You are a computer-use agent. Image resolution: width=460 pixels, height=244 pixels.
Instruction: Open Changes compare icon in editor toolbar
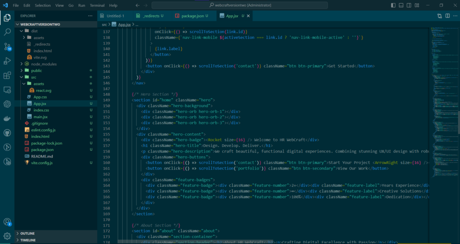pos(439,16)
